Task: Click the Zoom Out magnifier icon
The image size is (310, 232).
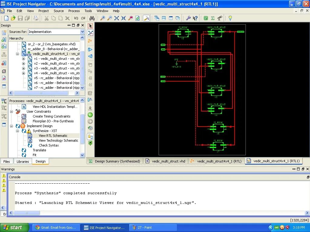Action: click(109, 18)
